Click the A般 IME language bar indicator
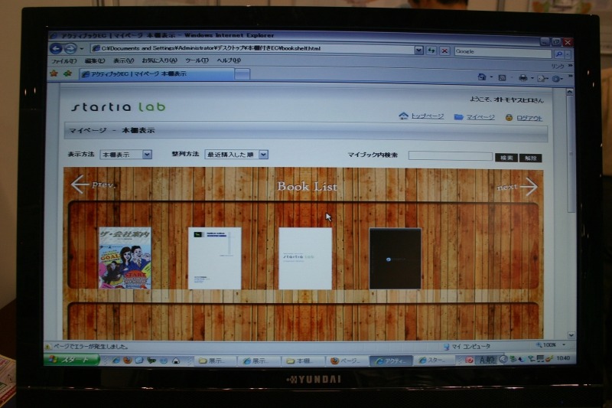The image size is (612, 408). (x=487, y=360)
